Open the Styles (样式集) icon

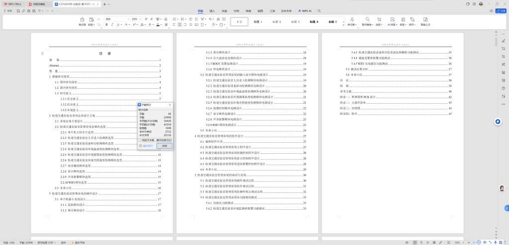click(351, 21)
